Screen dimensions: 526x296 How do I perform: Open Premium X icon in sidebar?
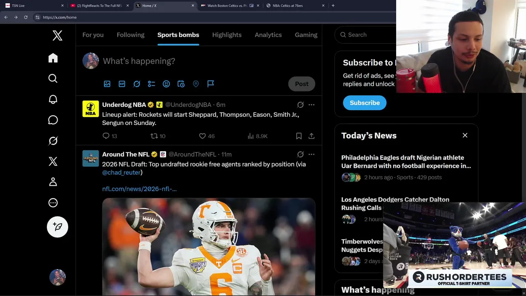click(53, 161)
